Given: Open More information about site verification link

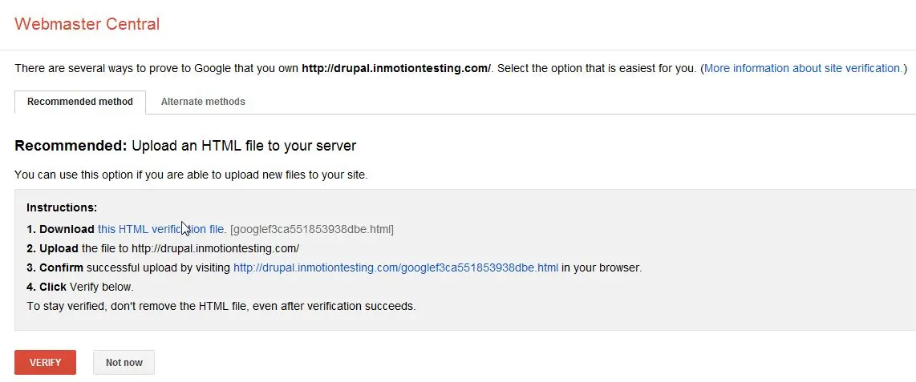Looking at the screenshot, I should (x=803, y=69).
